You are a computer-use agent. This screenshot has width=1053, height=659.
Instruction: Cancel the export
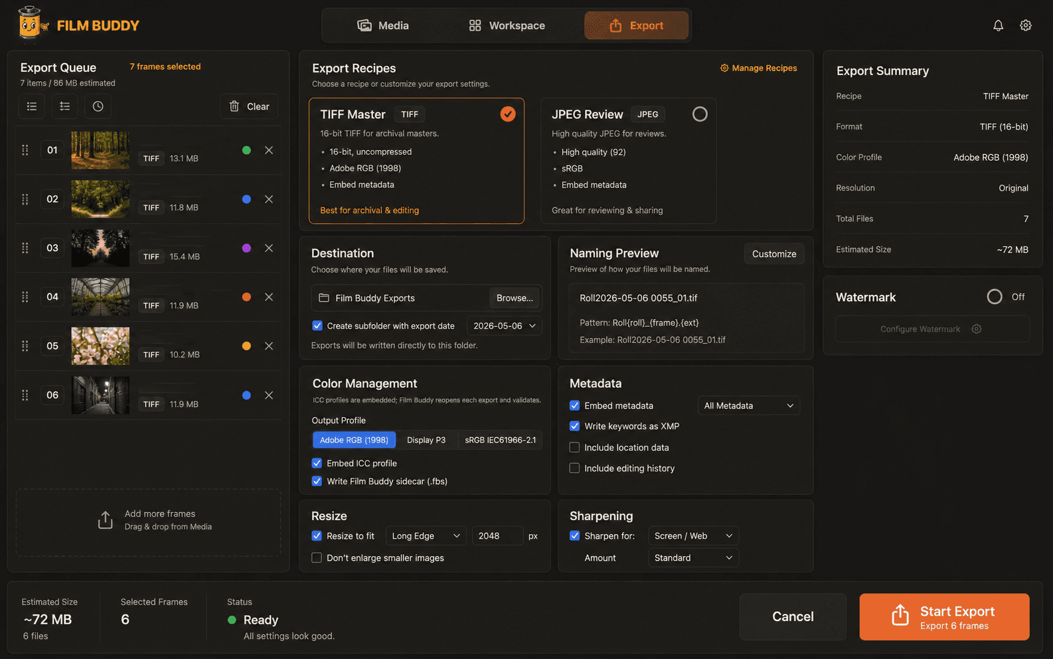793,616
